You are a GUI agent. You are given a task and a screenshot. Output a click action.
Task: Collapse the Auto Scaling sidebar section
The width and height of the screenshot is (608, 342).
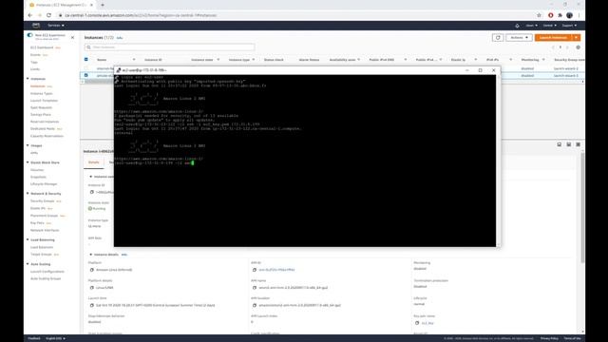point(28,264)
